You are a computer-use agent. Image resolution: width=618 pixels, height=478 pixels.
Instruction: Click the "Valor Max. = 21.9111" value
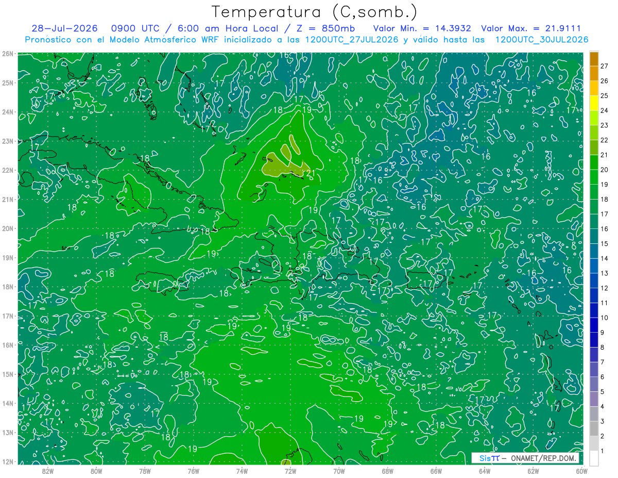click(531, 28)
